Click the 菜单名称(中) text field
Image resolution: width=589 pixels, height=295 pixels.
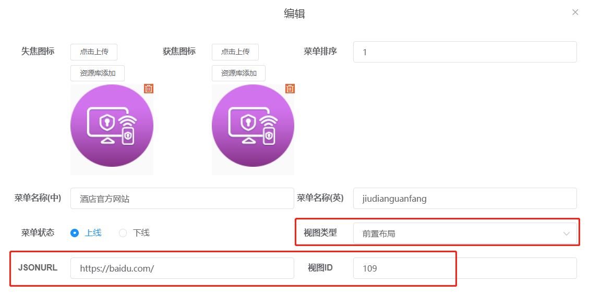tap(182, 199)
